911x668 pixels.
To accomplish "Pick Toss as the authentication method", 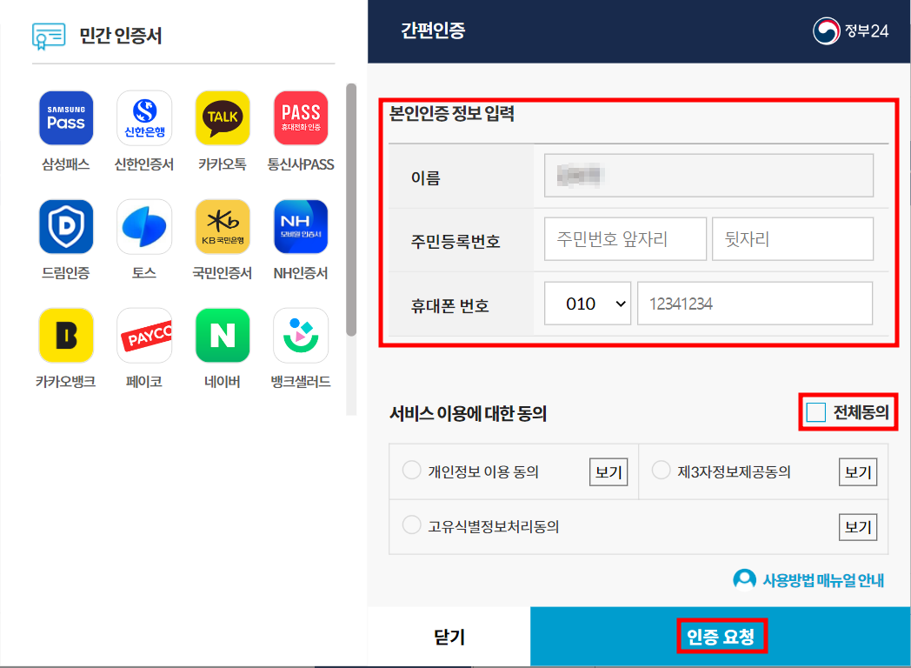I will (144, 225).
